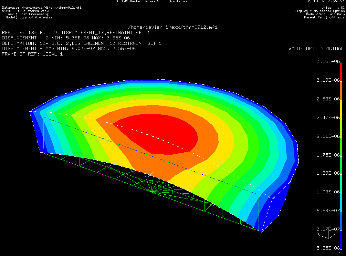The width and height of the screenshot is (346, 256).
Task: Click the dark blue bottom legend segment
Action: coord(341,239)
